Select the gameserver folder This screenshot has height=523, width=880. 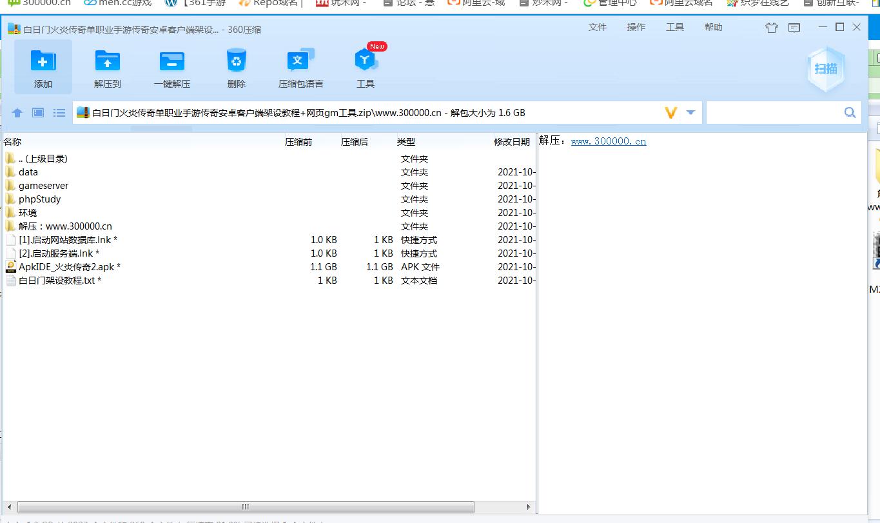[43, 186]
